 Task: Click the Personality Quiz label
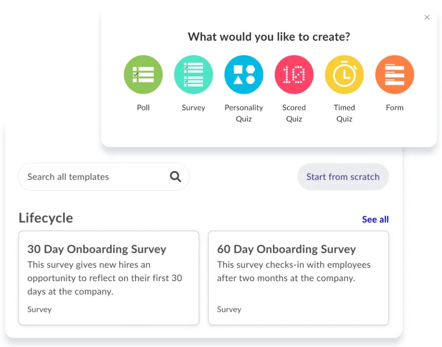(244, 113)
